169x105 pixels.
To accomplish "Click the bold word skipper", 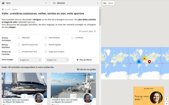I will pyautogui.click(x=12, y=27).
